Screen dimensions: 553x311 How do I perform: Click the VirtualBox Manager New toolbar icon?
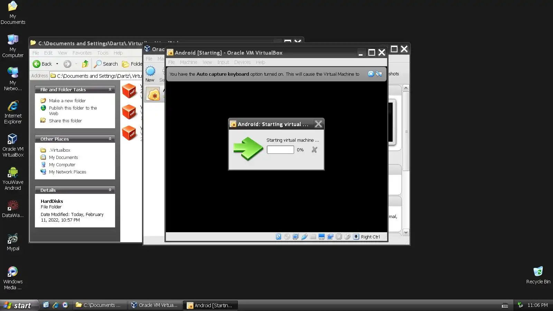[x=150, y=74]
